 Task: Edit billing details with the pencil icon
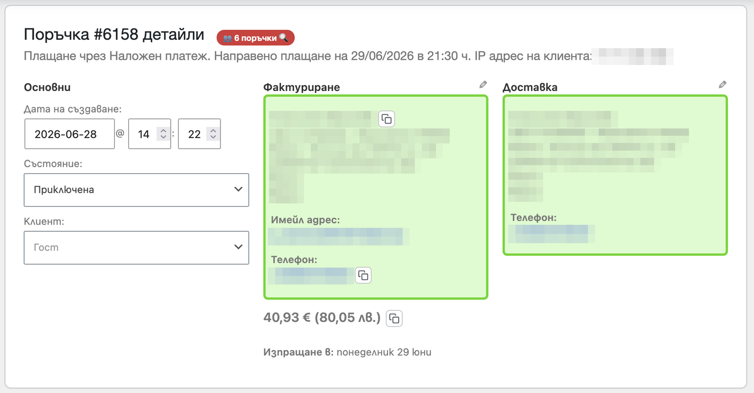483,84
